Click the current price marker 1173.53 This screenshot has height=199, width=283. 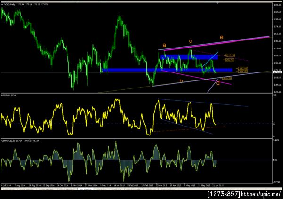277,72
